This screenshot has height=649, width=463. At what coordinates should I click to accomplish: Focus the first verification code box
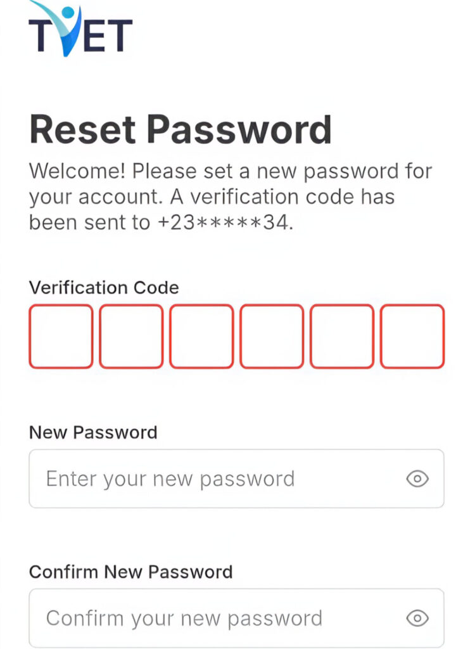(x=61, y=336)
